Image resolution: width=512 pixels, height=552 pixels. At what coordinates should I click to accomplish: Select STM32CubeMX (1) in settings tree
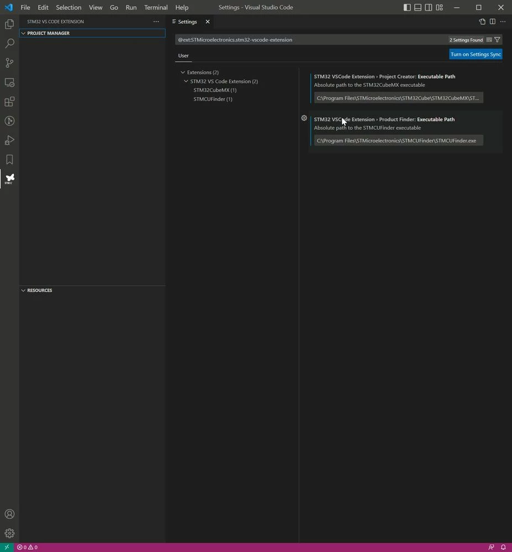coord(215,90)
